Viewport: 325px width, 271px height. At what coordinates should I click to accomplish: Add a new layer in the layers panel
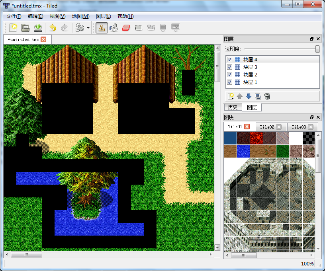coord(231,96)
